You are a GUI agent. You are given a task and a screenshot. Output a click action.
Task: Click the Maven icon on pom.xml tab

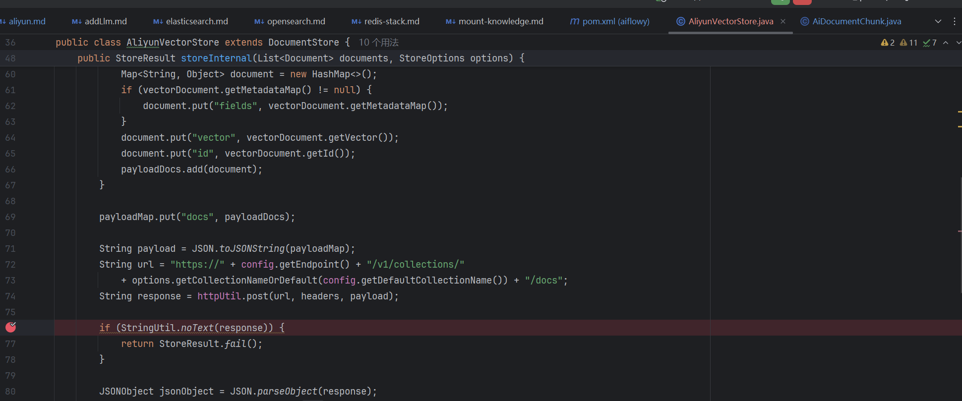tap(574, 21)
